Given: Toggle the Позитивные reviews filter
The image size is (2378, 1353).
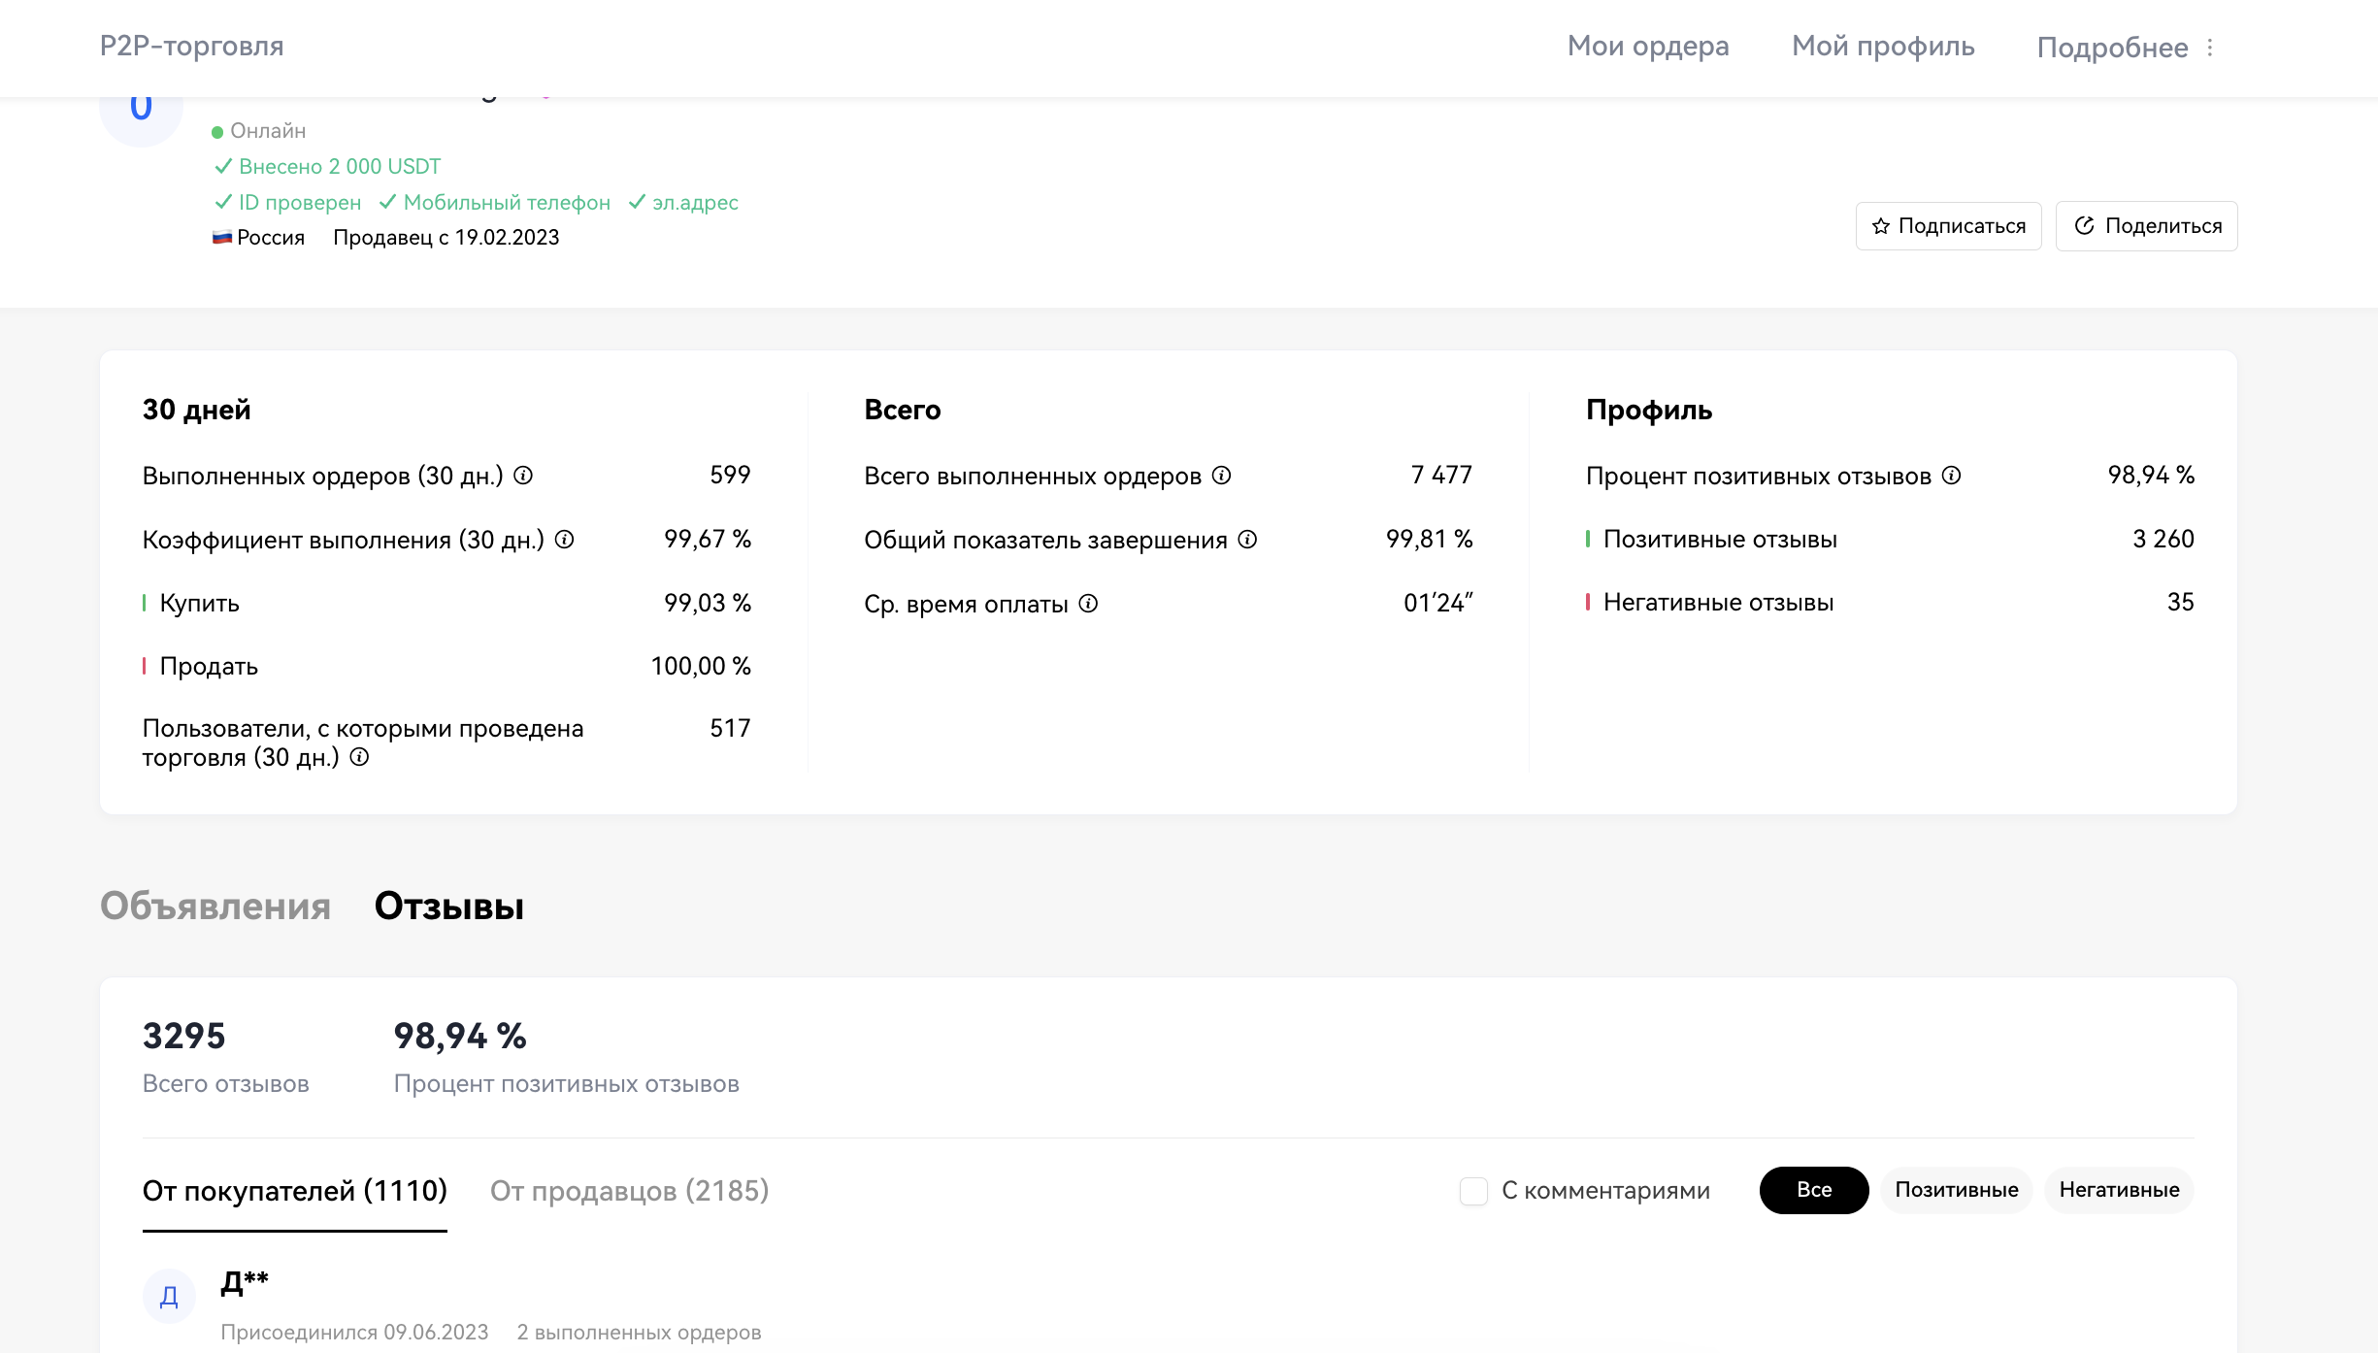Looking at the screenshot, I should 1955,1190.
